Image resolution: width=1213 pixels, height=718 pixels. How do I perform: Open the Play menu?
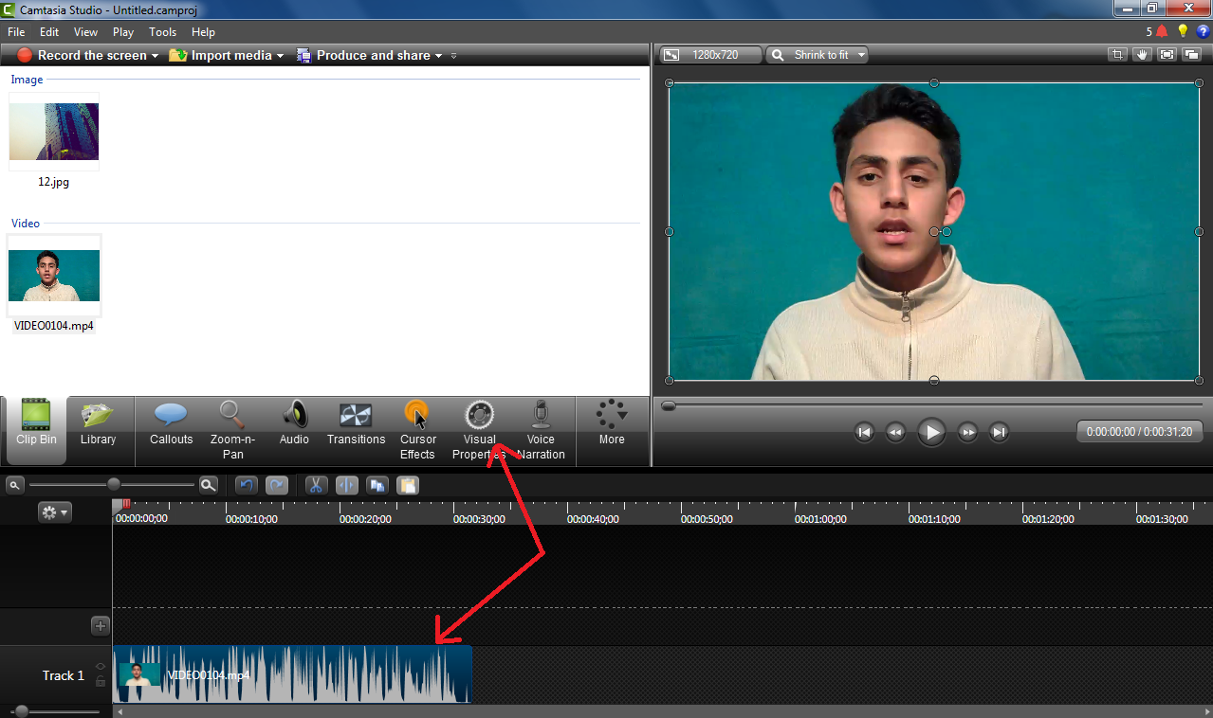pyautogui.click(x=123, y=32)
